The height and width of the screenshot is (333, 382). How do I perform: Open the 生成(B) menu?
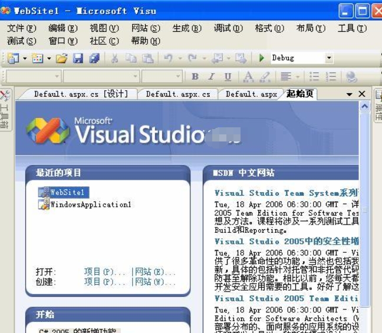click(187, 28)
